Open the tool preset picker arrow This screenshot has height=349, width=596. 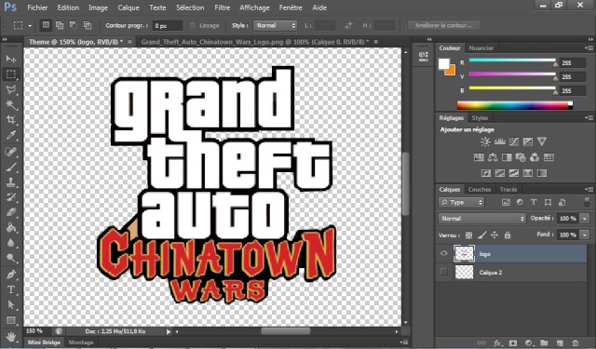30,26
